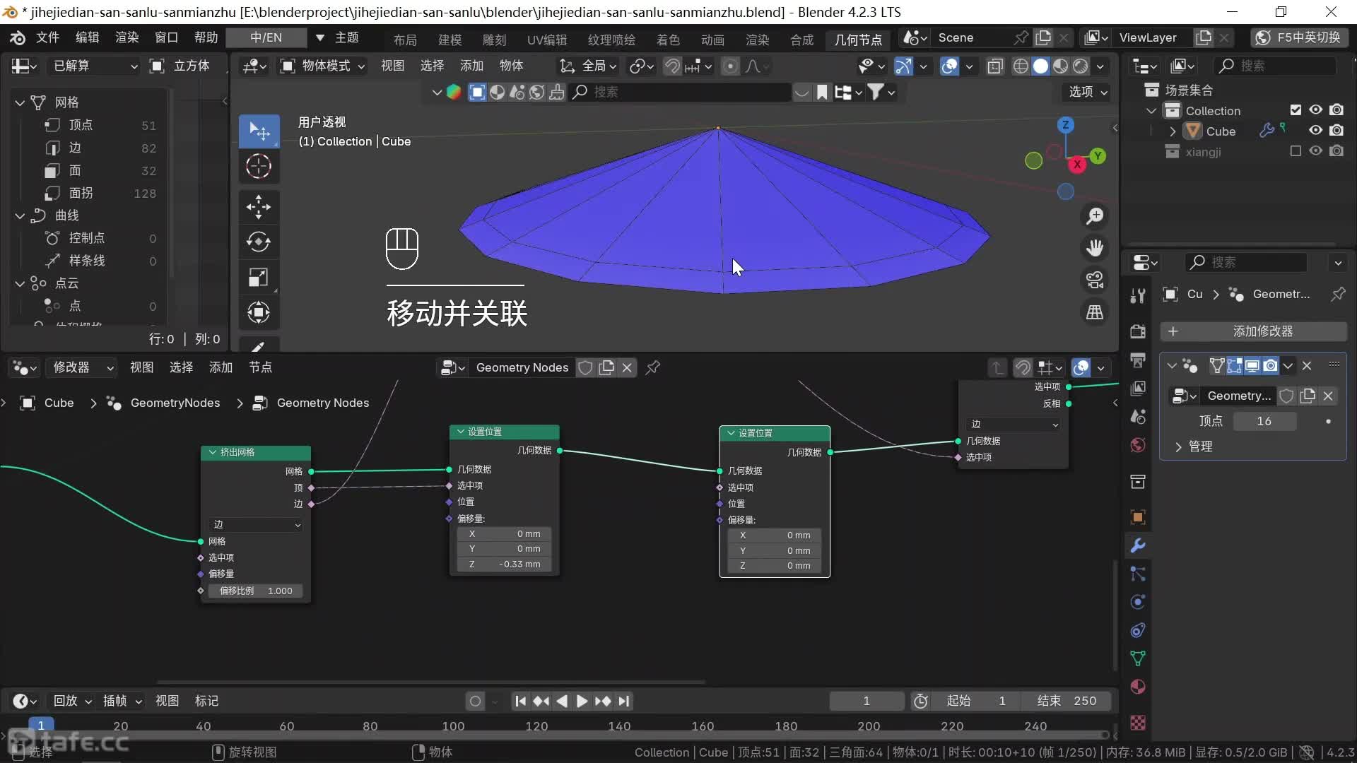Enable xiangji collection checkbox
The image size is (1357, 763).
[x=1296, y=151]
